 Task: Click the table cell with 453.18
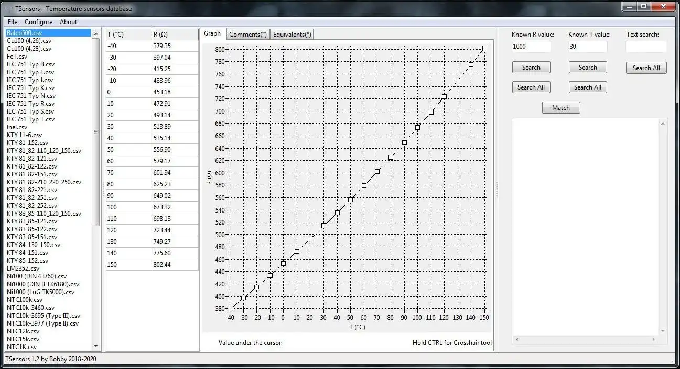[x=175, y=92]
